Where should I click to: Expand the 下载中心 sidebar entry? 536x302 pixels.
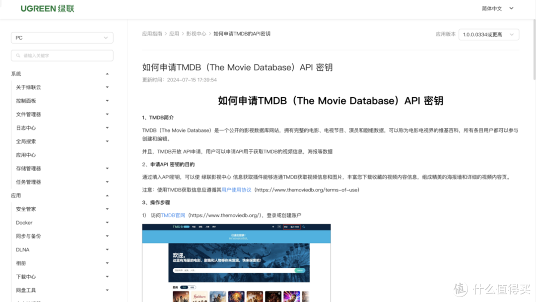pos(107,277)
